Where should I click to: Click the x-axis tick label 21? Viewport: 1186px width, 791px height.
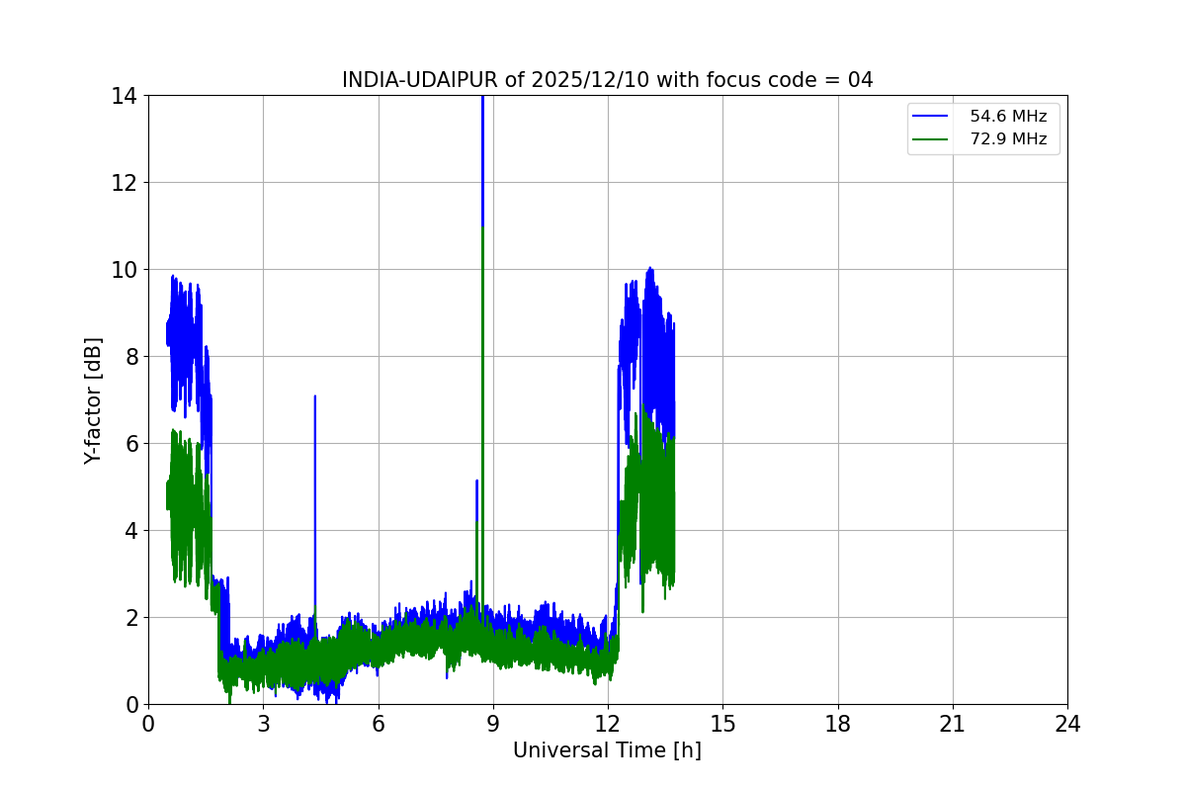click(x=953, y=724)
